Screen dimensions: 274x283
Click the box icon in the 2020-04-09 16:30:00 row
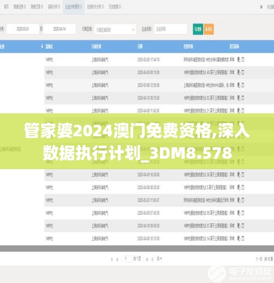pos(243,175)
